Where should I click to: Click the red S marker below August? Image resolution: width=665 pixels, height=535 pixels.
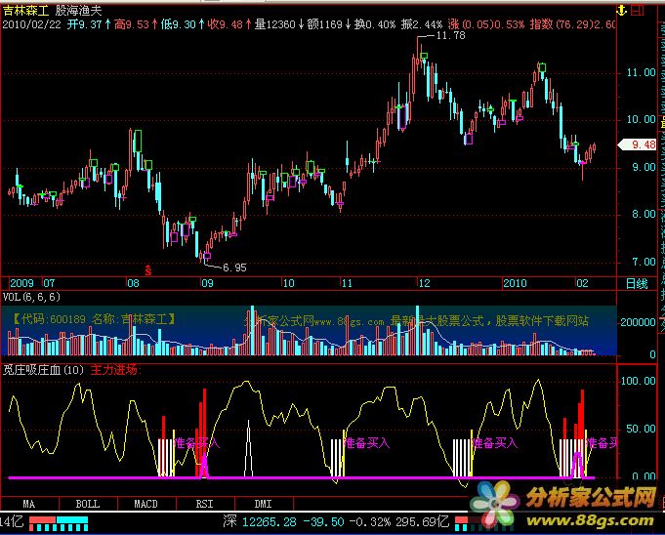(148, 267)
